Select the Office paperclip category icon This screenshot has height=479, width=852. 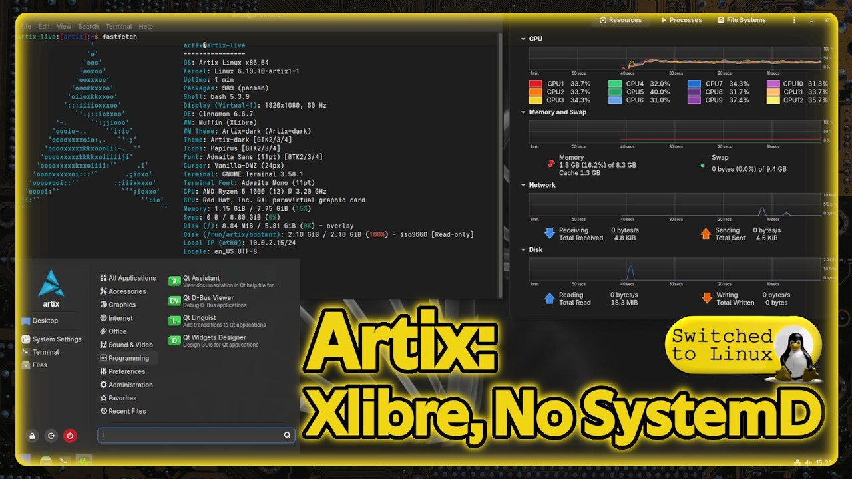[103, 331]
